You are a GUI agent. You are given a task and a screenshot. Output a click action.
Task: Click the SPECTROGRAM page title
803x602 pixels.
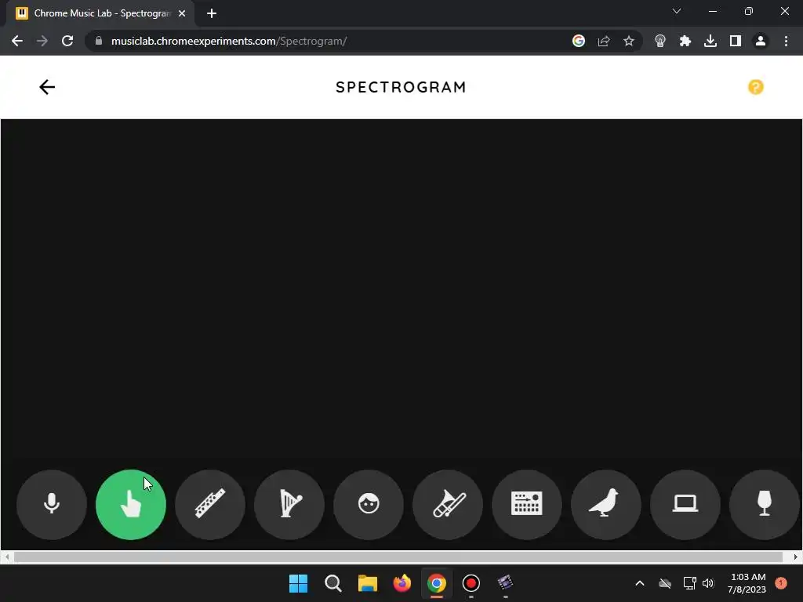pos(401,87)
